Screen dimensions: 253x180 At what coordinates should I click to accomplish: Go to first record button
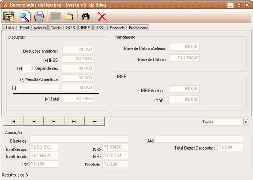coord(13,122)
